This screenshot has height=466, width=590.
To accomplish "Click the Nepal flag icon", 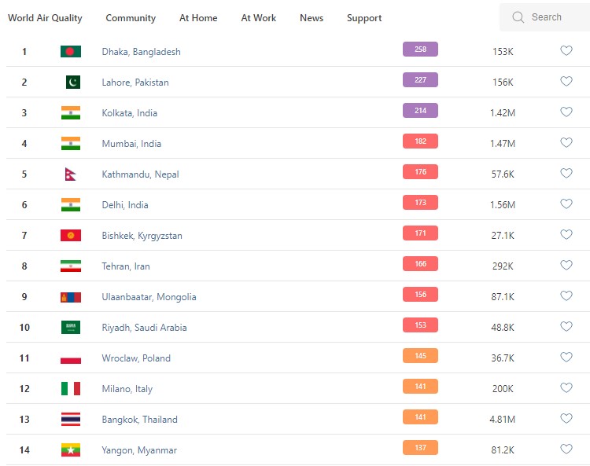I will [x=70, y=174].
